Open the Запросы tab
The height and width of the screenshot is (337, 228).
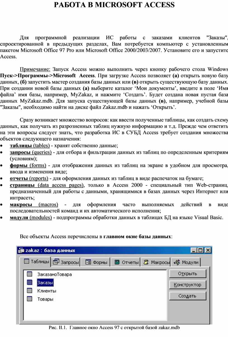pyautogui.click(x=66, y=262)
